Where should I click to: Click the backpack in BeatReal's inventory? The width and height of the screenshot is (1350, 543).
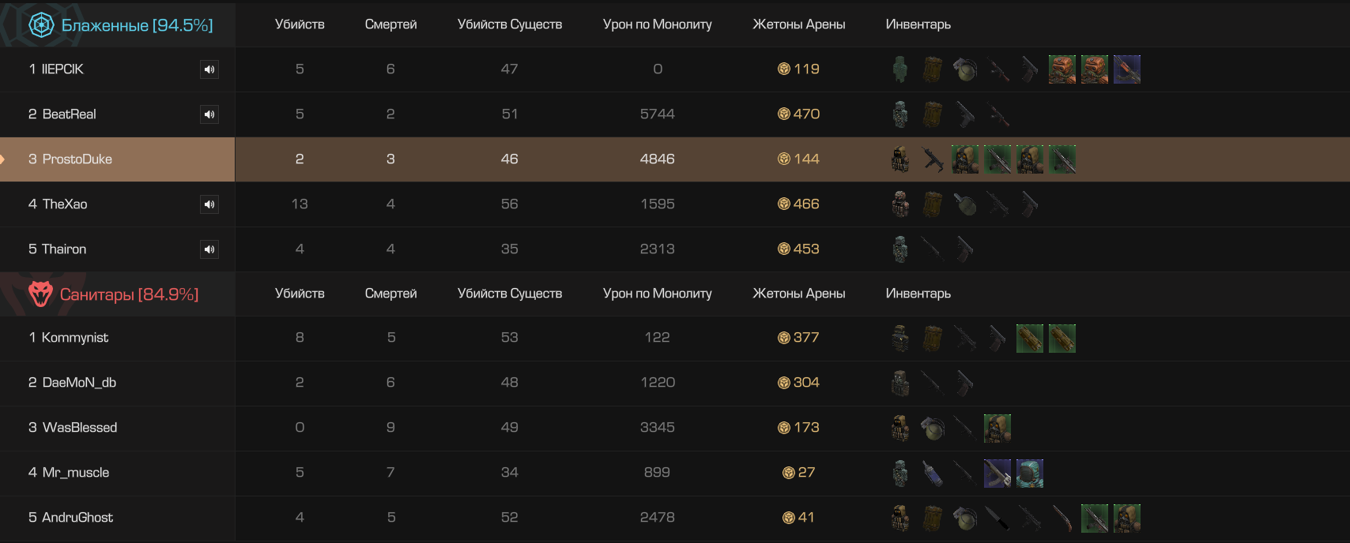[933, 114]
